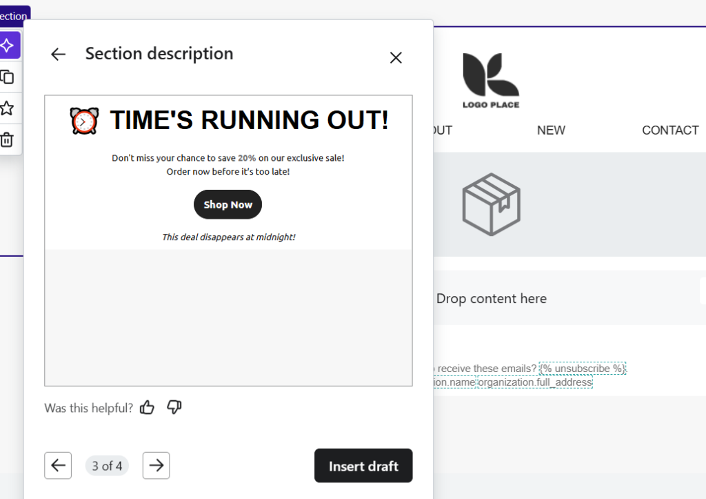The image size is (706, 499).
Task: Give thumbs up feedback
Action: pos(147,407)
